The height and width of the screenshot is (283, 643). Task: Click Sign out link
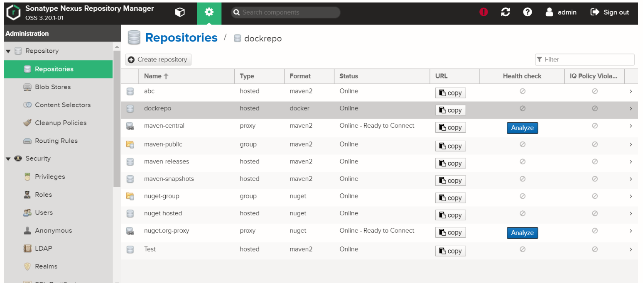click(x=610, y=12)
